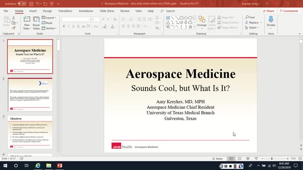Click the Notes button in status bar
Viewport: 303px width, 170px height.
(217, 159)
